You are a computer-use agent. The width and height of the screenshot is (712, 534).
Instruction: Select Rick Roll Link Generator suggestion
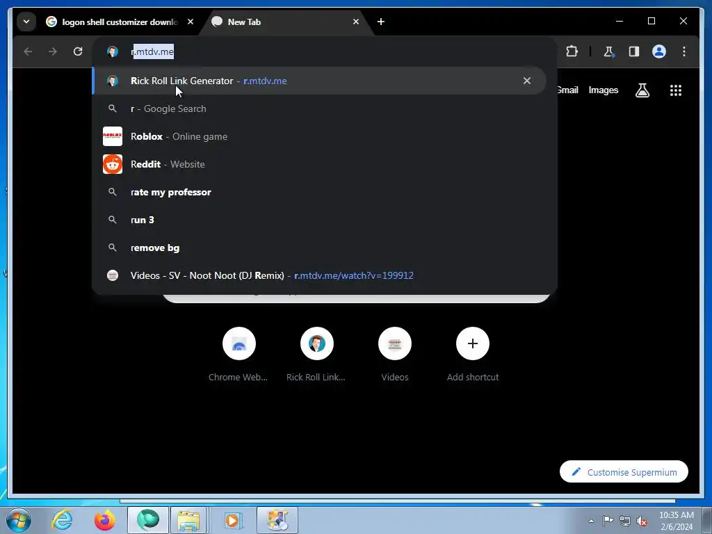318,81
